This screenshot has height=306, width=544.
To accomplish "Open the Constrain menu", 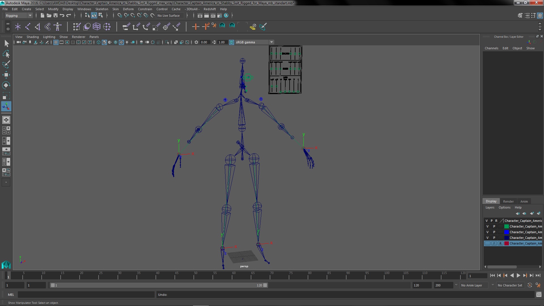I will click(x=145, y=9).
